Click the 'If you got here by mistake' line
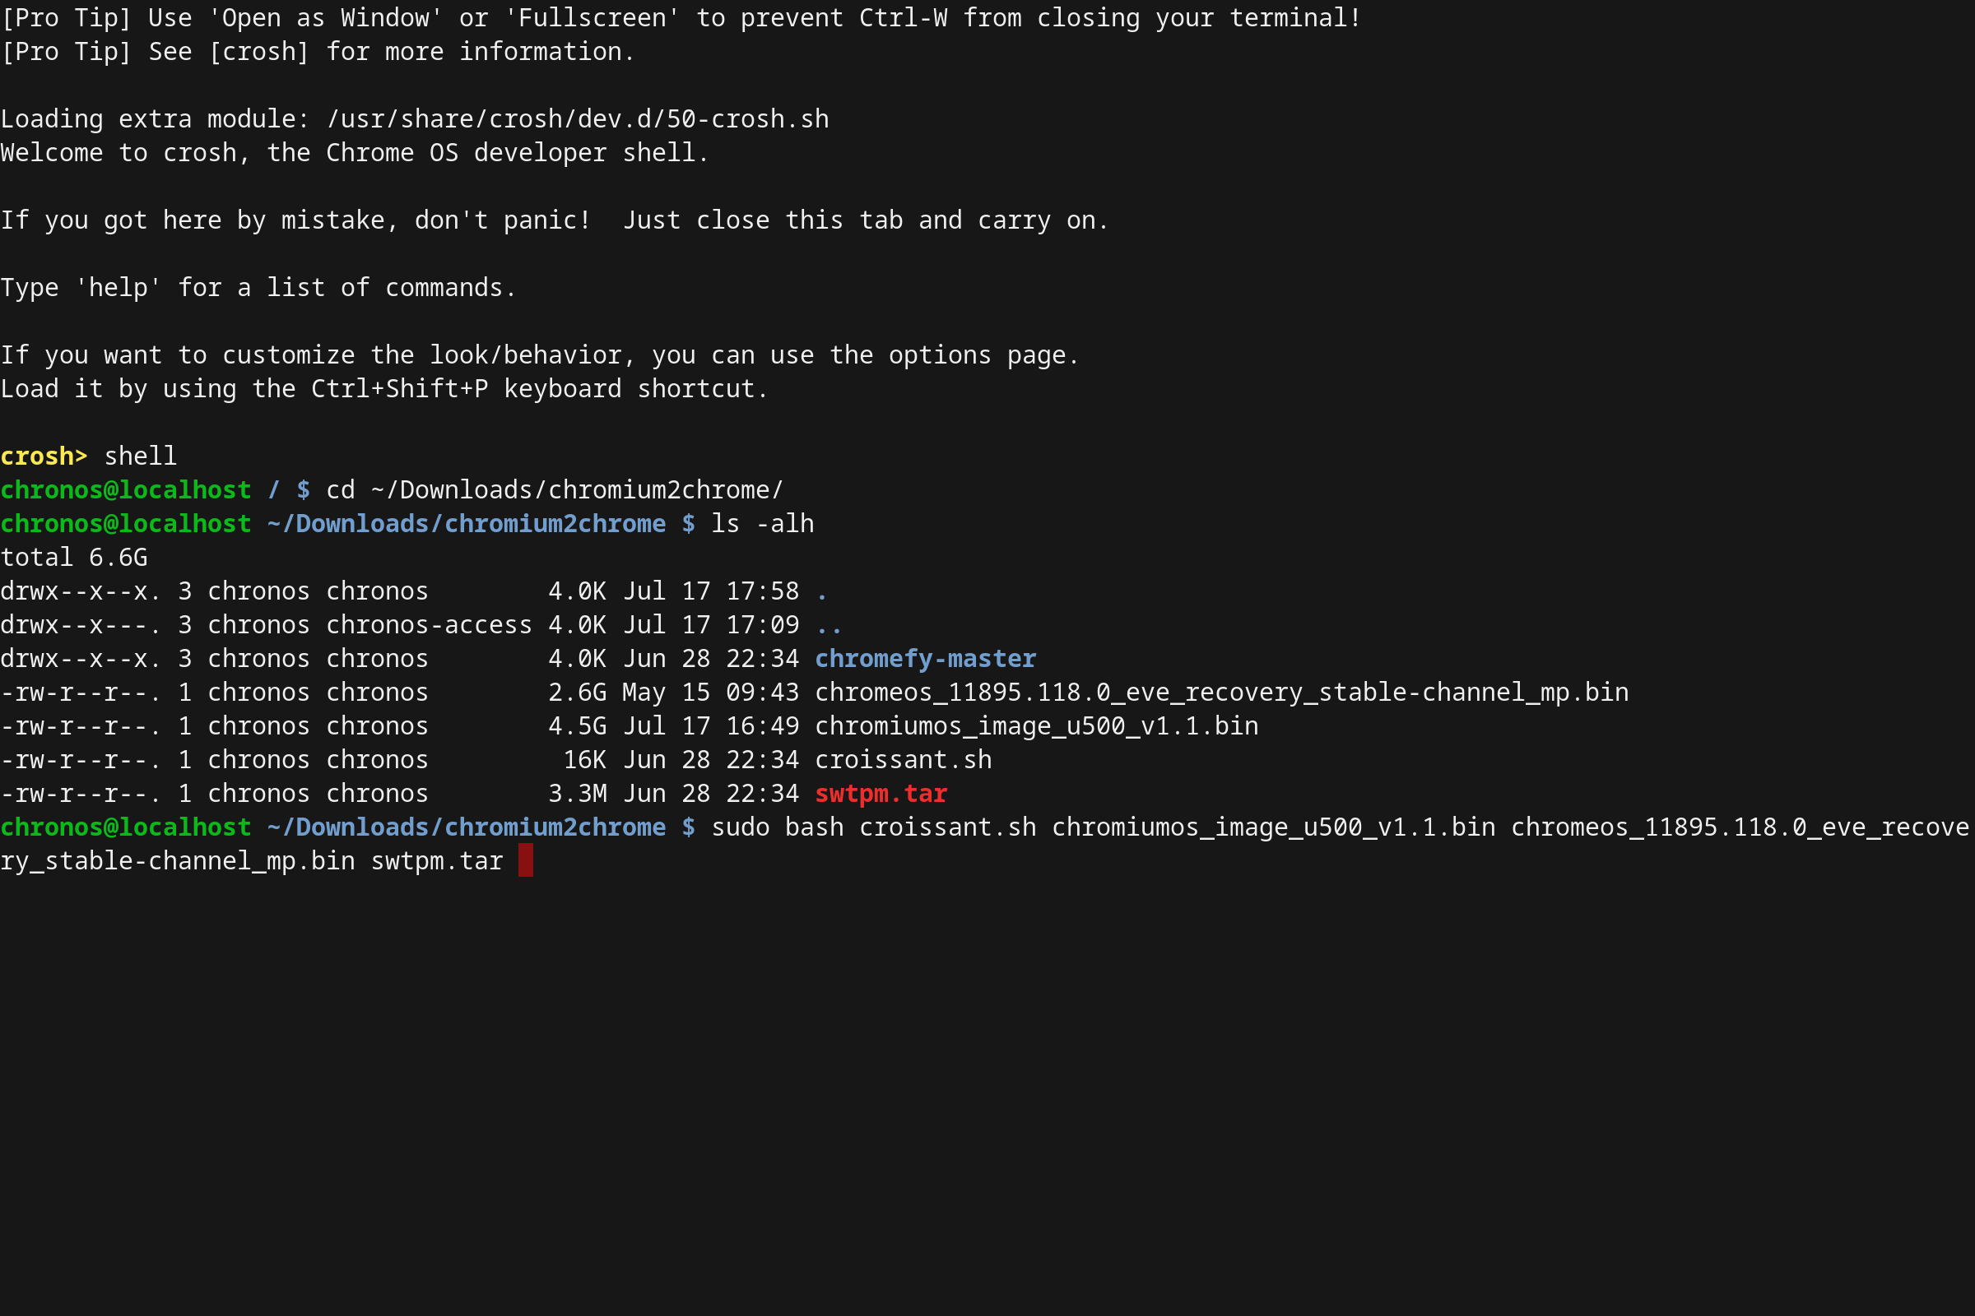Image resolution: width=1975 pixels, height=1316 pixels. tap(554, 220)
